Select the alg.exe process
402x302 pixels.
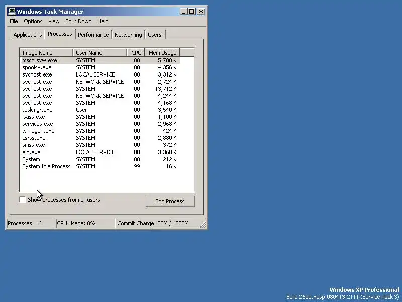[99, 153]
